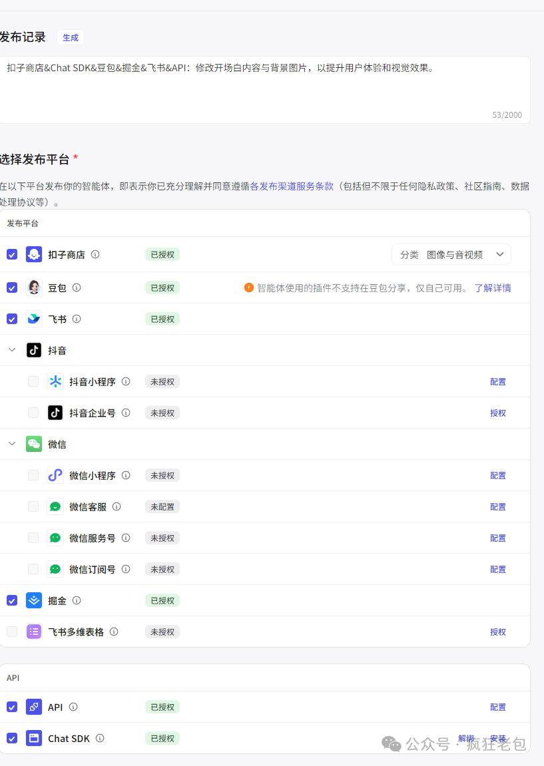Uncheck the 掘金 checkbox

point(12,600)
